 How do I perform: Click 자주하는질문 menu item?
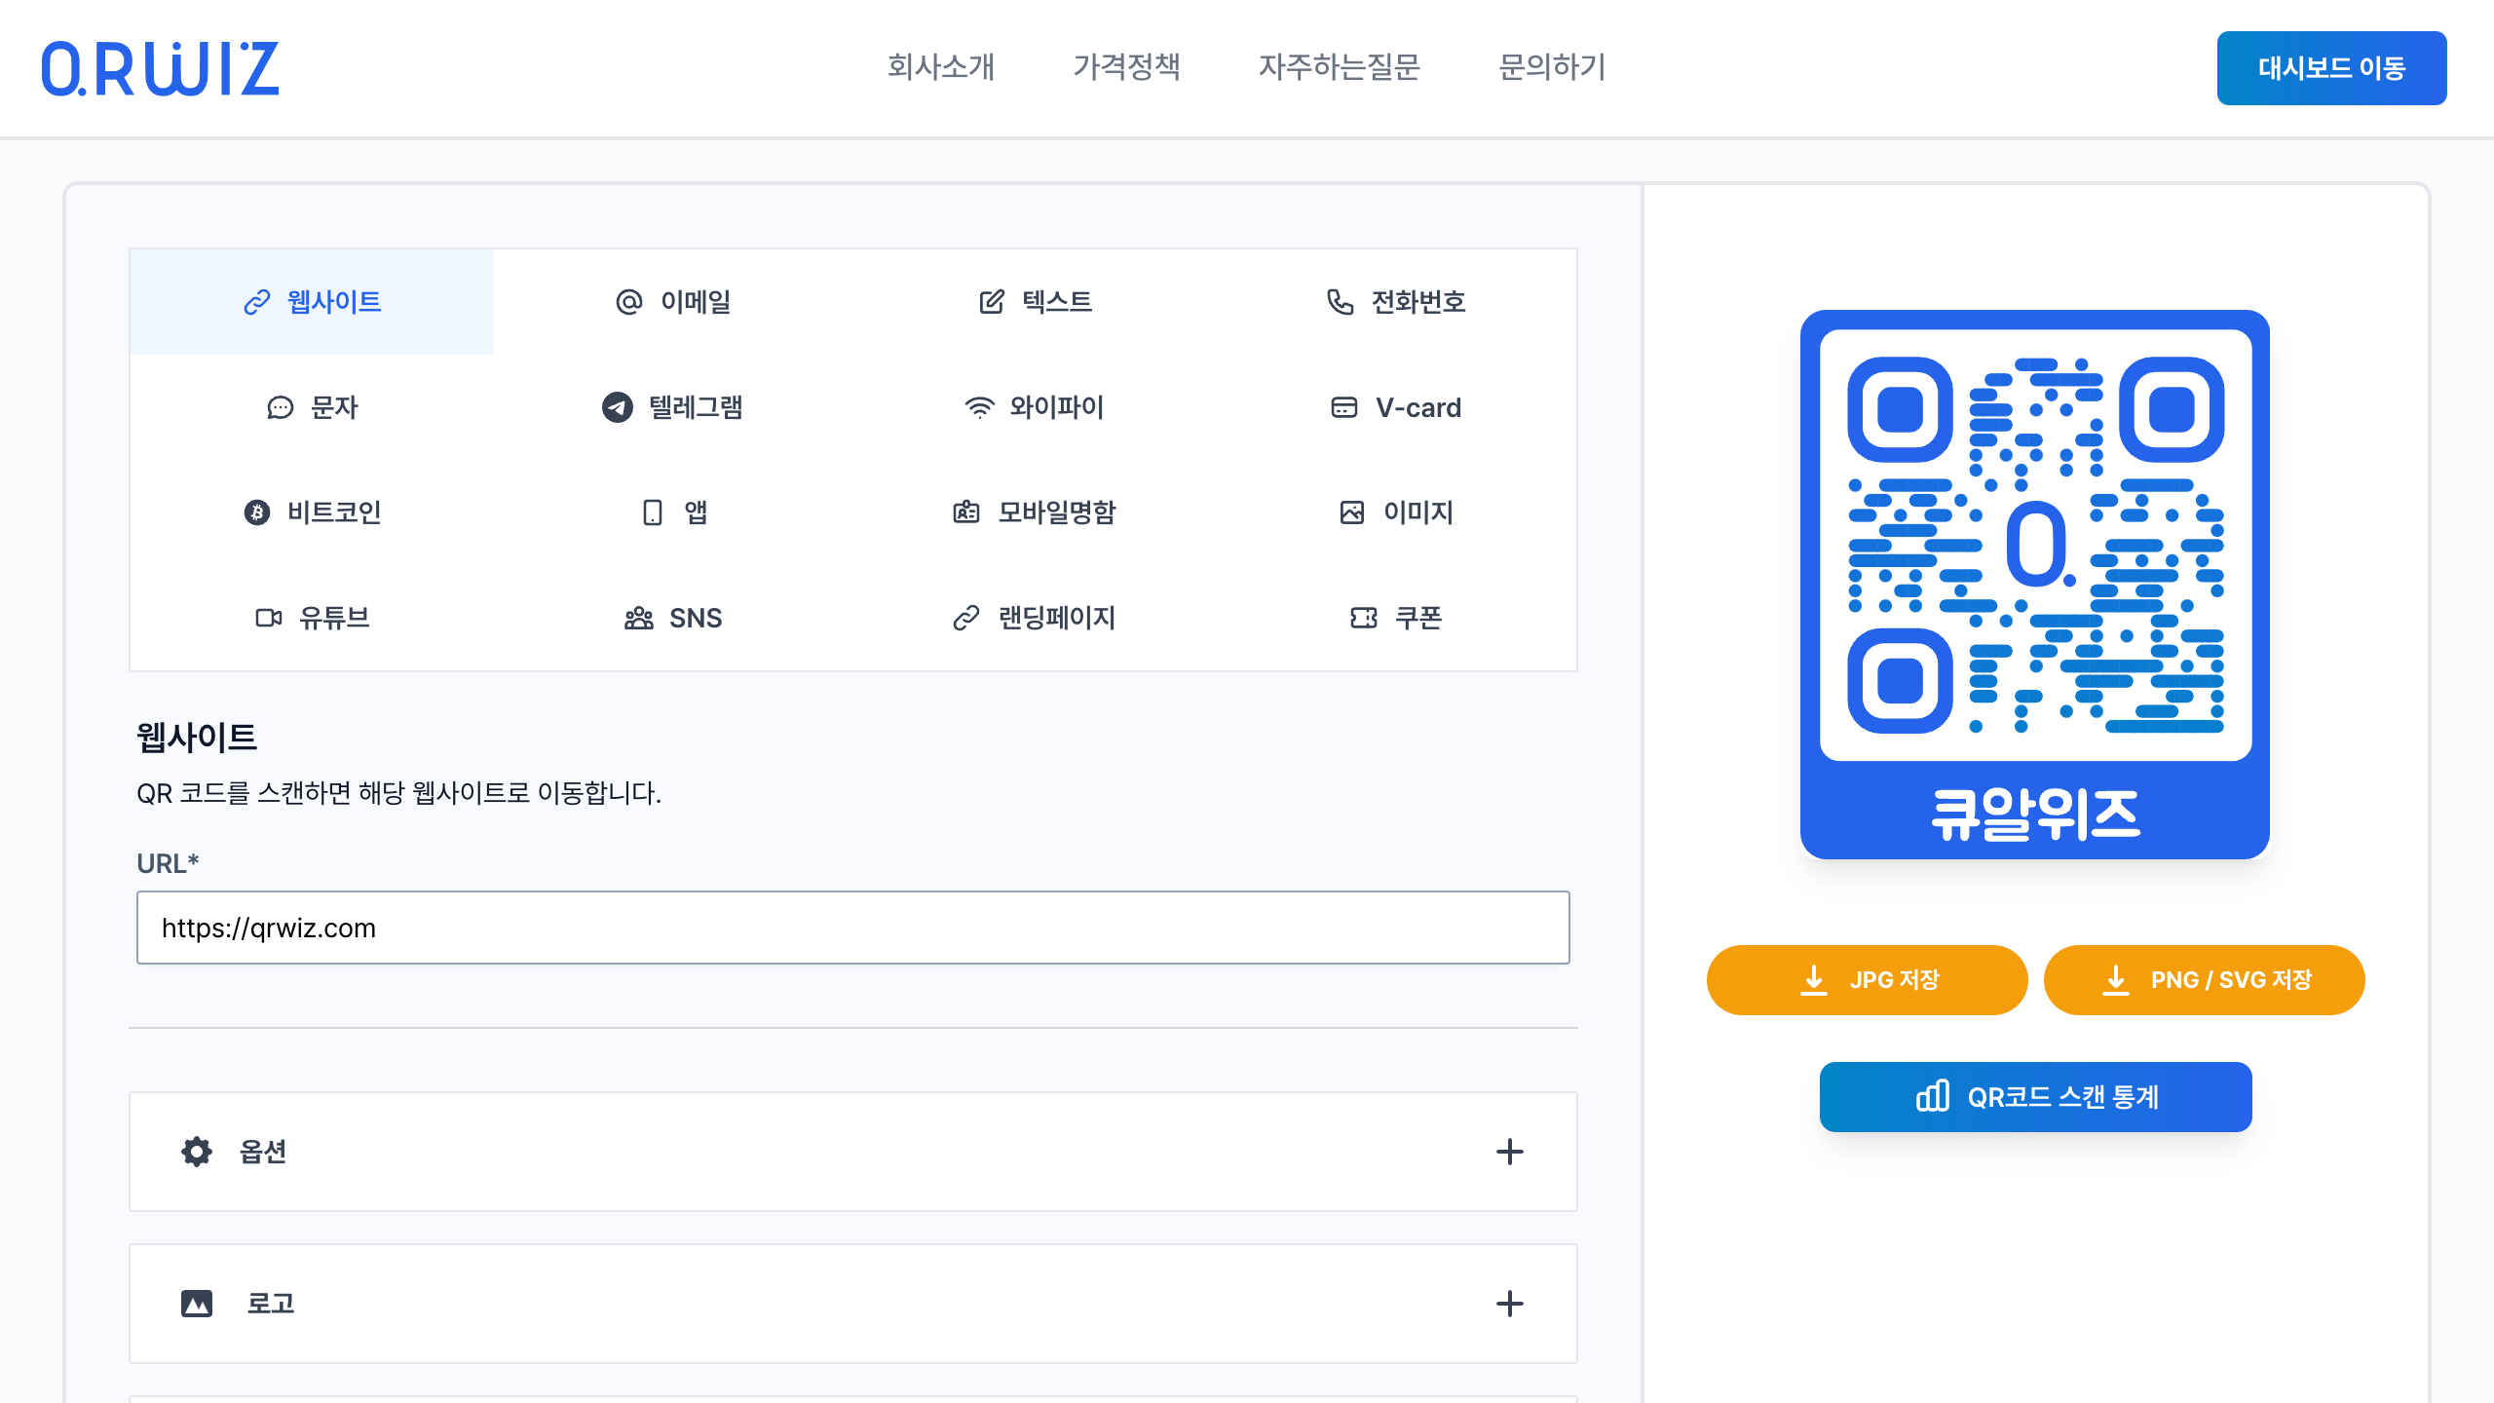pyautogui.click(x=1340, y=67)
